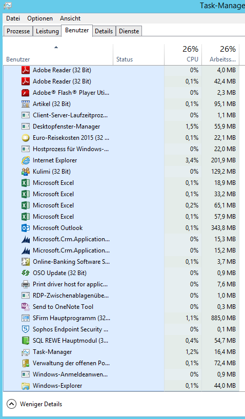The width and height of the screenshot is (245, 419).
Task: Switch to the Dienste tab
Action: (129, 31)
